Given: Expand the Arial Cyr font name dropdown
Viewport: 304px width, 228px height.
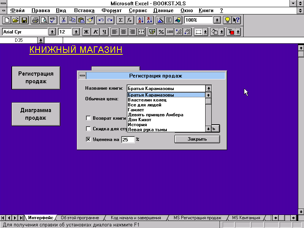Looking at the screenshot, I should [52, 32].
